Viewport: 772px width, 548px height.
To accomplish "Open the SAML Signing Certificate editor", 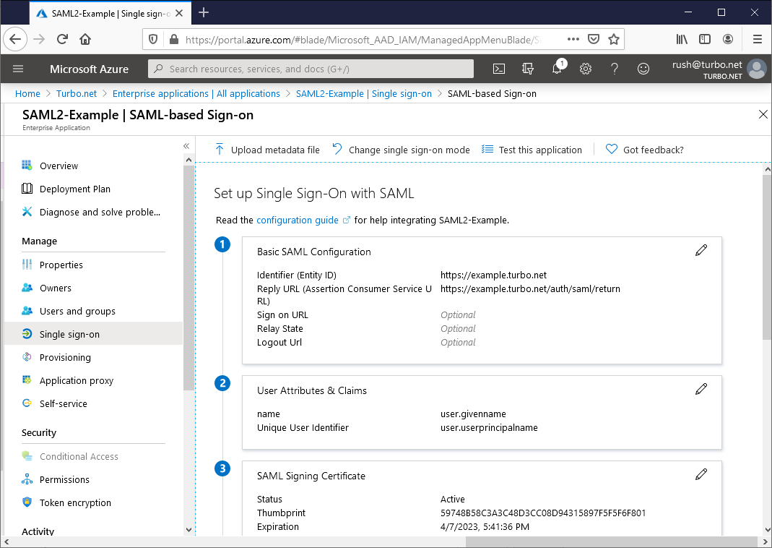I will pyautogui.click(x=701, y=474).
